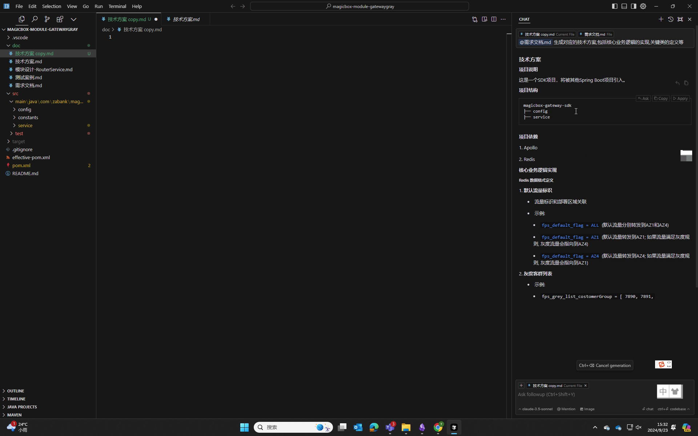Open effective-pom.xml in the explorer
The image size is (698, 436).
[x=48, y=157]
